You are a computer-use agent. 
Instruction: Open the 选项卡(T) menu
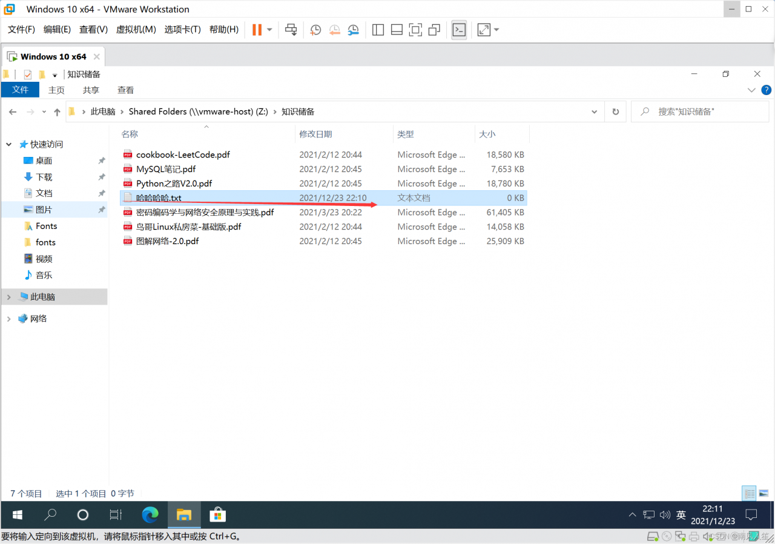(182, 30)
